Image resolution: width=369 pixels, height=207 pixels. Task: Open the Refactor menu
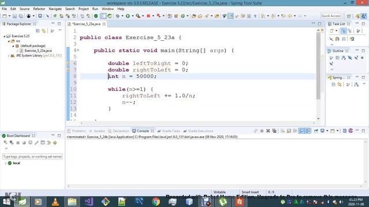(x=39, y=9)
